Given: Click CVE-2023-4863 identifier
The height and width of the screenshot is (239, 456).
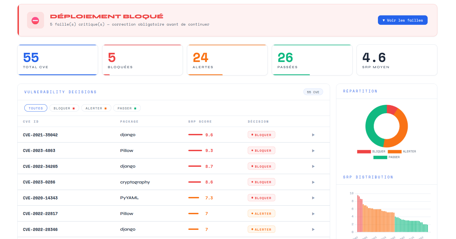Looking at the screenshot, I should [x=39, y=151].
